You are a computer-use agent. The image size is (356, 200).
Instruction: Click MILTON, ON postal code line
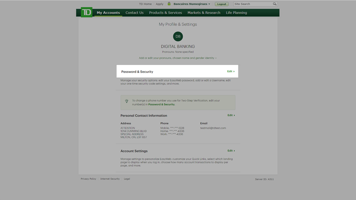[133, 137]
